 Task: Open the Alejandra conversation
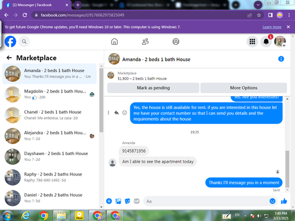[50, 136]
